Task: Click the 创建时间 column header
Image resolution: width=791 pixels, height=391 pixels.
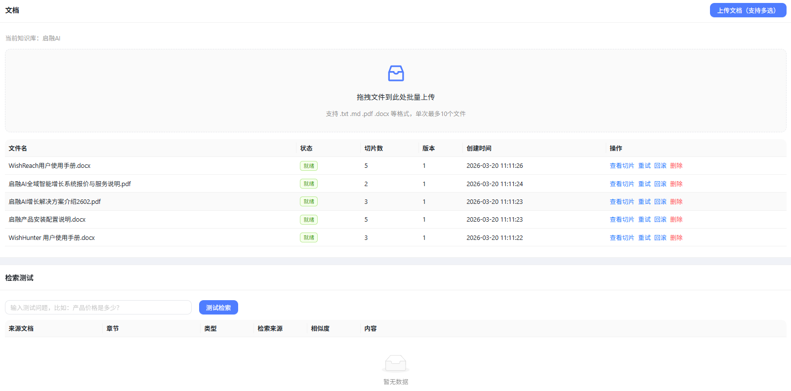Action: 479,148
